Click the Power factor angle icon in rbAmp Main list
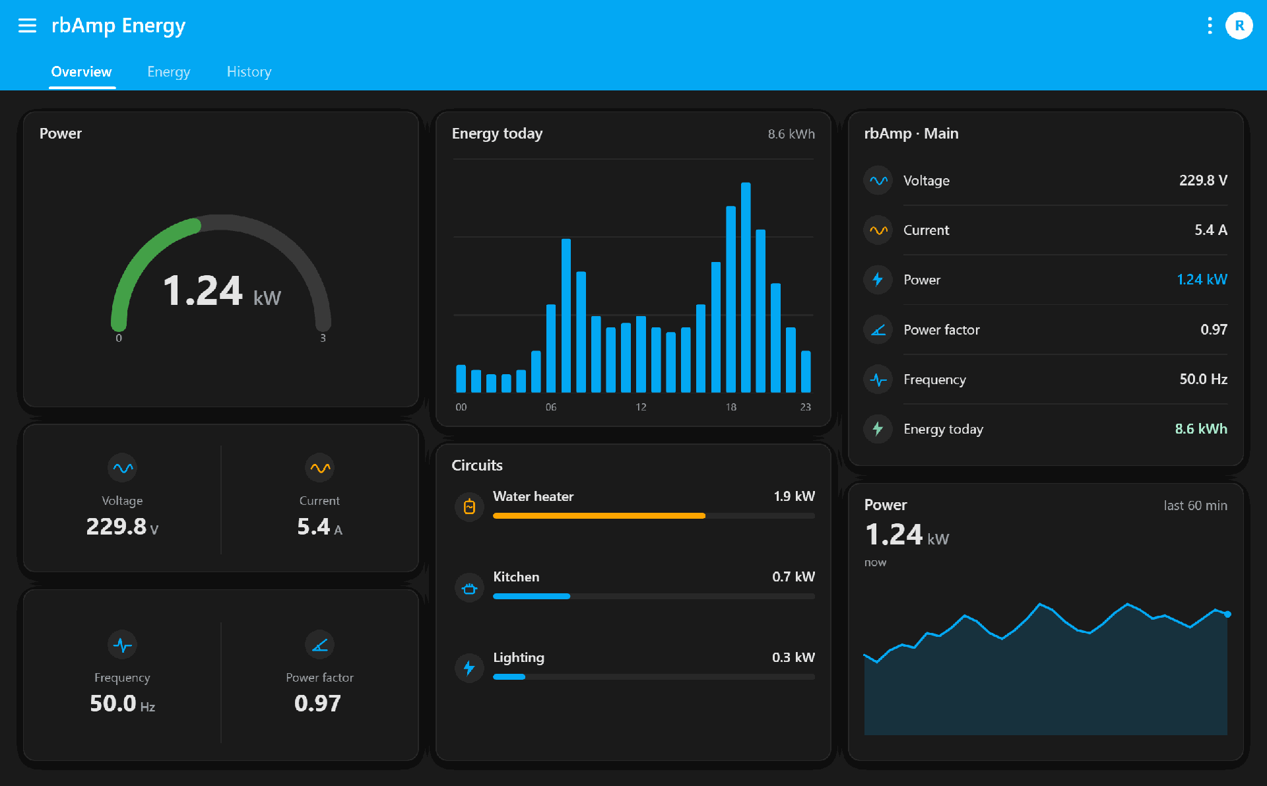 [x=878, y=329]
